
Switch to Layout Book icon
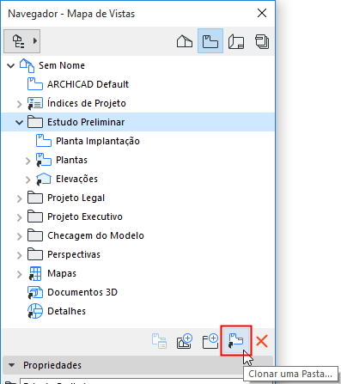pyautogui.click(x=236, y=41)
